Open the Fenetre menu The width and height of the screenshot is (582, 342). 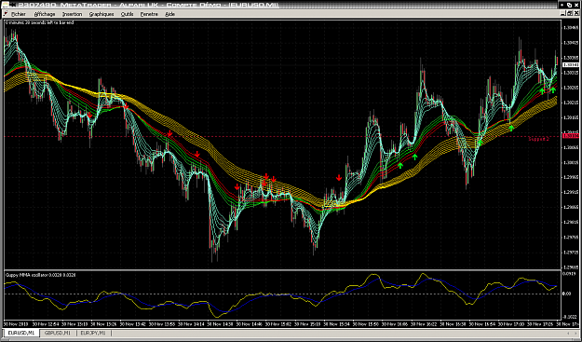coord(149,14)
